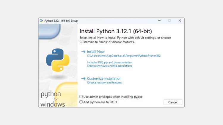The width and height of the screenshot is (223, 125).
Task: Click Includes IDLE, pip and documentation text
Action: [x=109, y=62]
